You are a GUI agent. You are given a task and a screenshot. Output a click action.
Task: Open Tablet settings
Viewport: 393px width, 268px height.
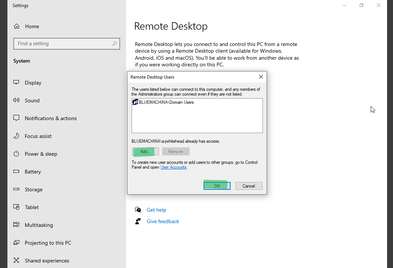[32, 207]
